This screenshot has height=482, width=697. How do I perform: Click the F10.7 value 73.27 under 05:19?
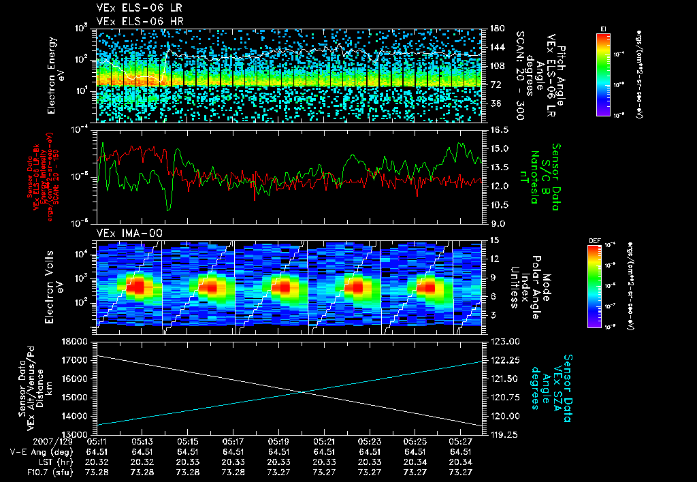tap(278, 472)
